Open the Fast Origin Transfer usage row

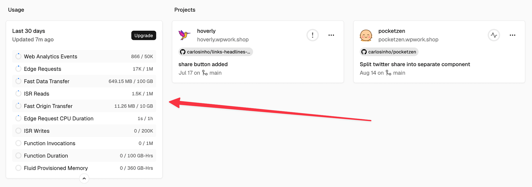coord(84,106)
